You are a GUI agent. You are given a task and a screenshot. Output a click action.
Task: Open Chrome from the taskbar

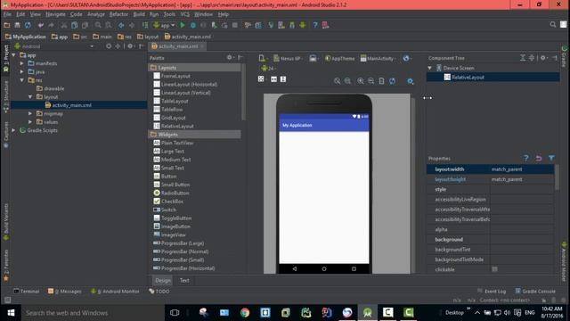[245, 313]
